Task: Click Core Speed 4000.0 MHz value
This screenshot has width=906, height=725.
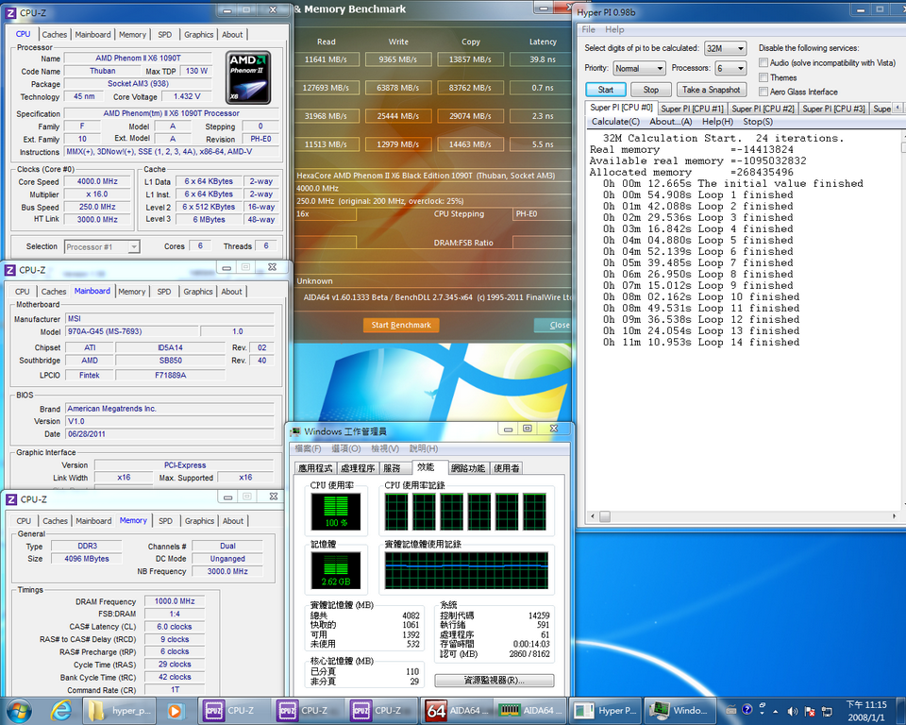Action: (97, 181)
